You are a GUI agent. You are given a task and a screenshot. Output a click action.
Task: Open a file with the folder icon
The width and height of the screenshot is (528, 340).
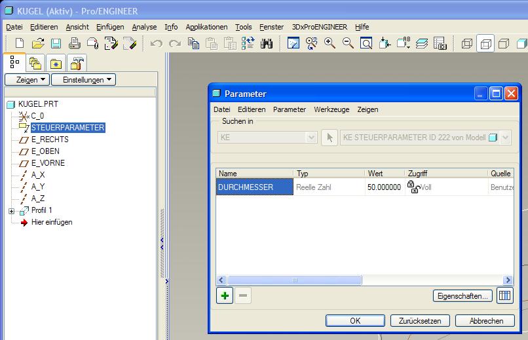click(x=38, y=43)
